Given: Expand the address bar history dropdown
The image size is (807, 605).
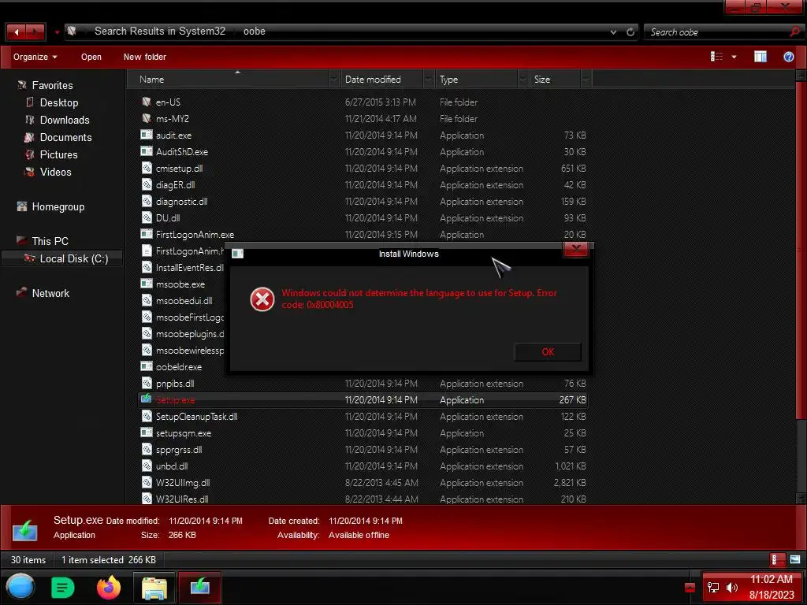Looking at the screenshot, I should point(613,32).
